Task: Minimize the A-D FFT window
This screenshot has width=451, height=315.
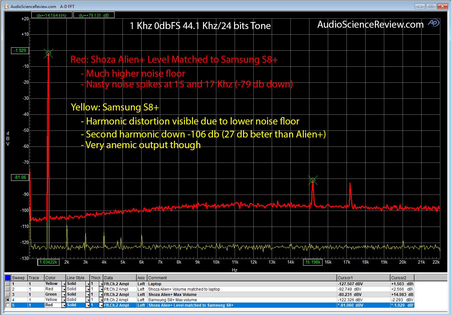Action: pos(420,6)
